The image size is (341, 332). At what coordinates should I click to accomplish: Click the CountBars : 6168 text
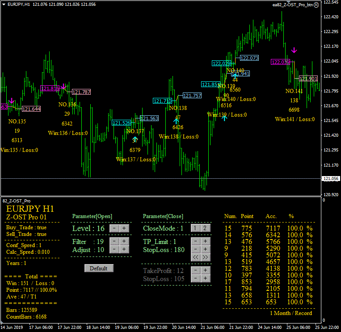tap(26, 317)
